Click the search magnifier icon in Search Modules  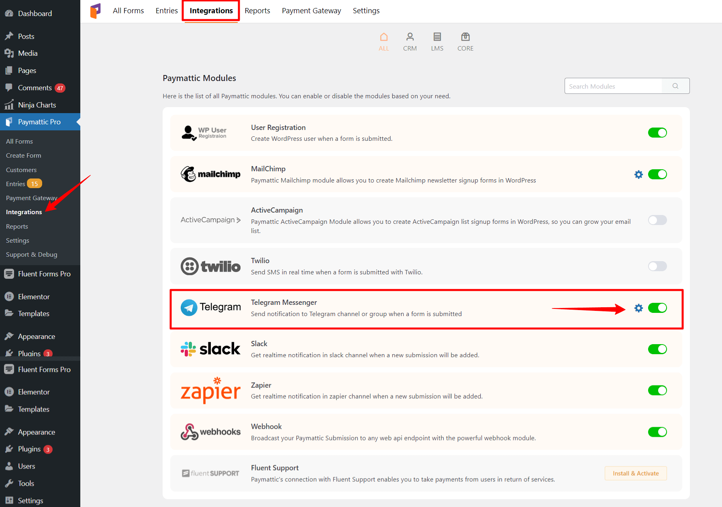675,86
